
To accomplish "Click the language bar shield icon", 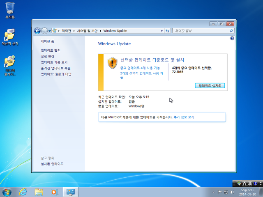I will pyautogui.click(x=240, y=183).
